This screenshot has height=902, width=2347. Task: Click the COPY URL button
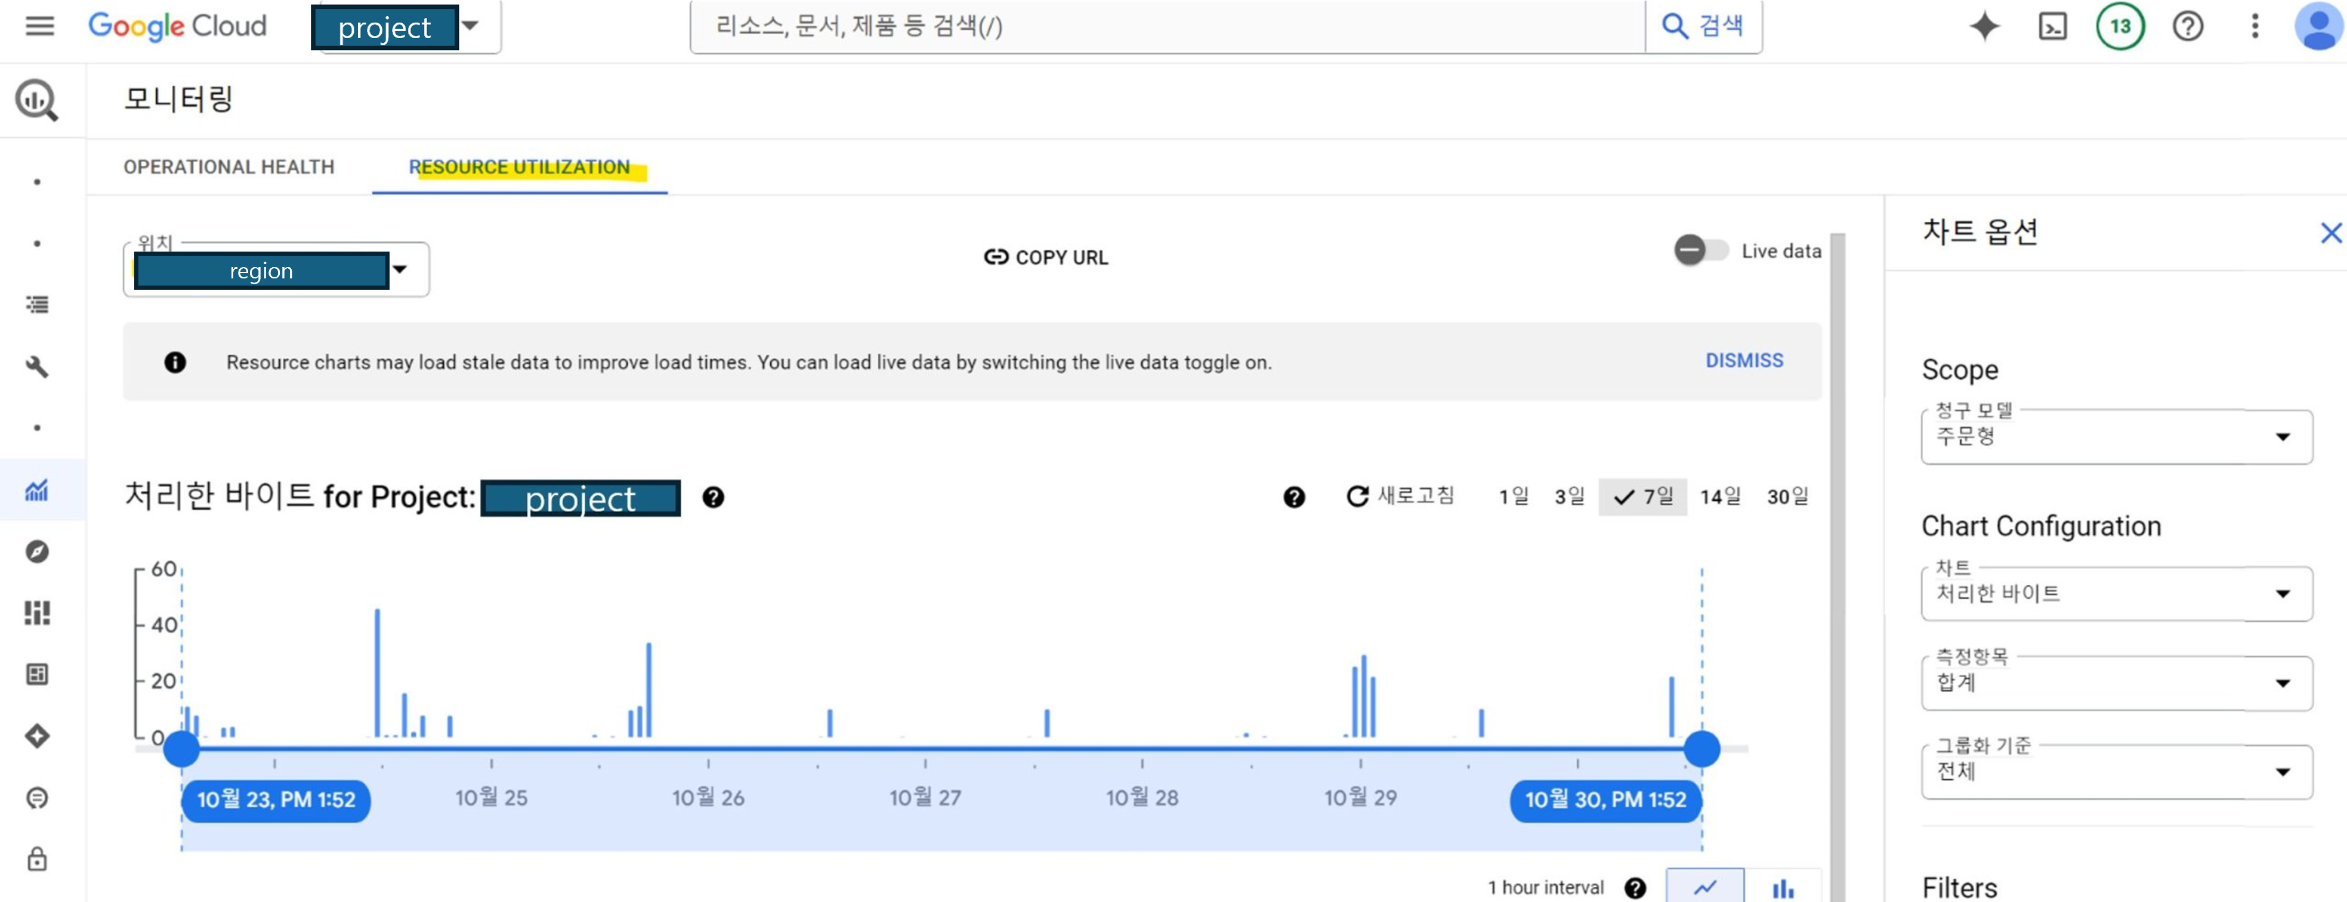click(x=1046, y=258)
